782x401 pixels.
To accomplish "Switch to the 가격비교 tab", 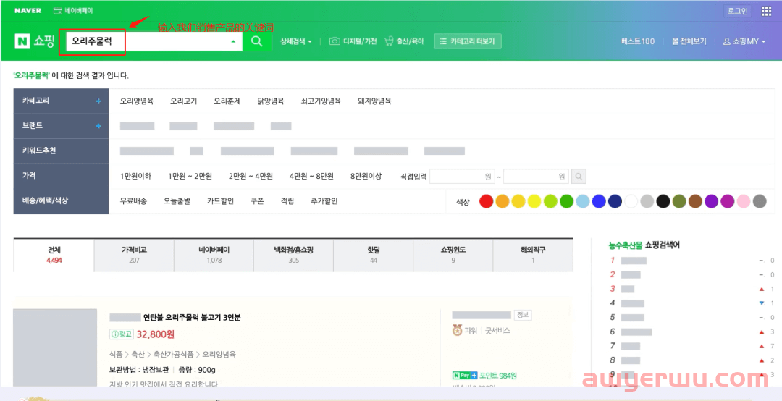I will [134, 255].
